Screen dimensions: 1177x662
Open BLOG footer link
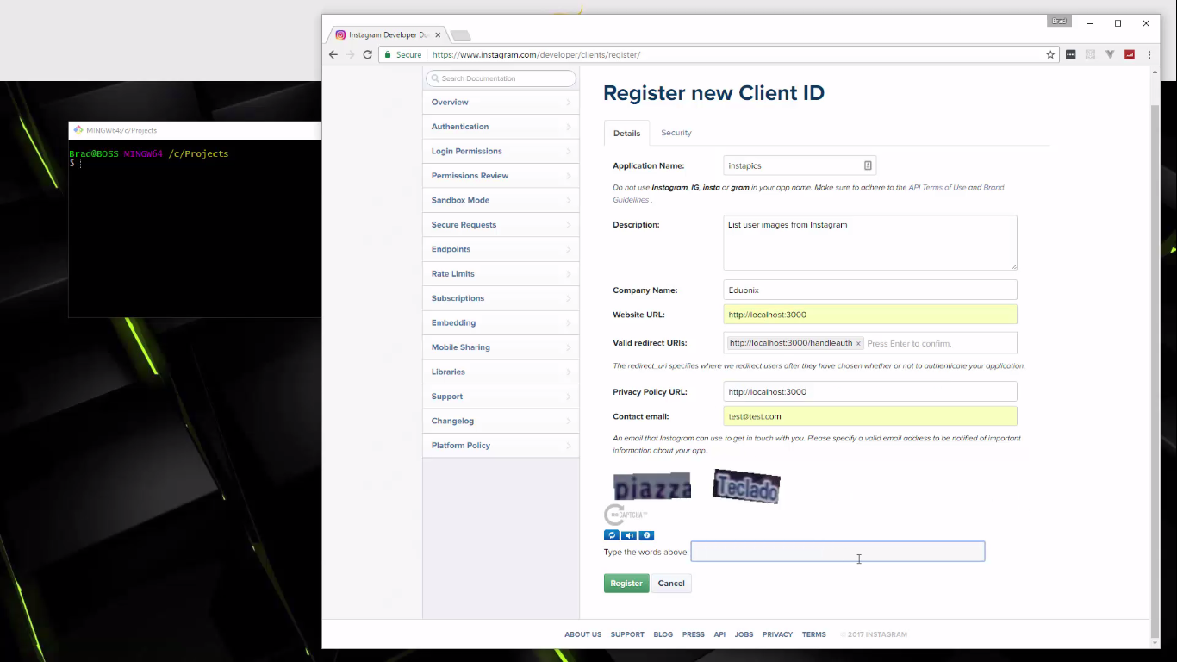pyautogui.click(x=663, y=634)
